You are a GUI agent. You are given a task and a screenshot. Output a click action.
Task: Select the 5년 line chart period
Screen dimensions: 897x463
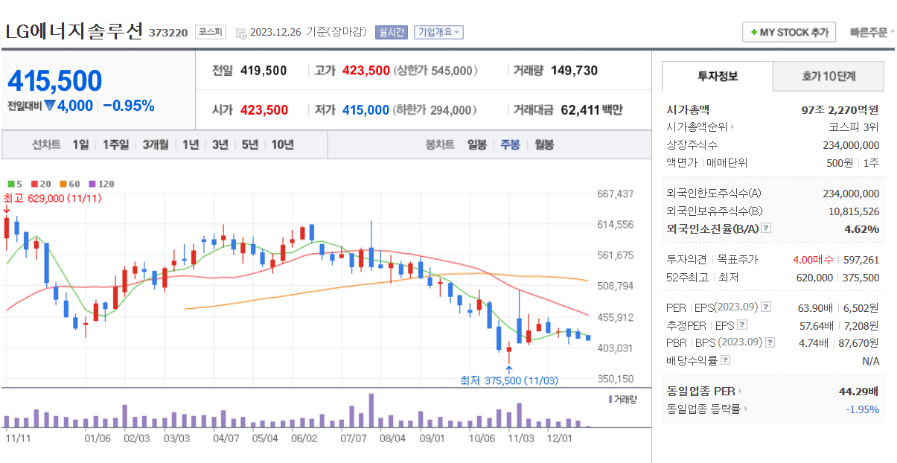pyautogui.click(x=249, y=144)
